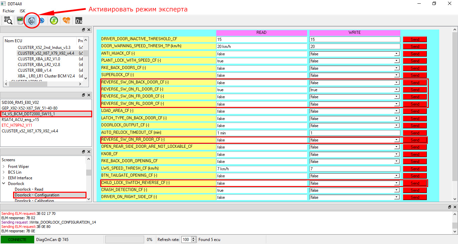Send AUTO_RELOCK_TIMEOUT_CF value
This screenshot has width=458, height=244.
[x=415, y=133]
